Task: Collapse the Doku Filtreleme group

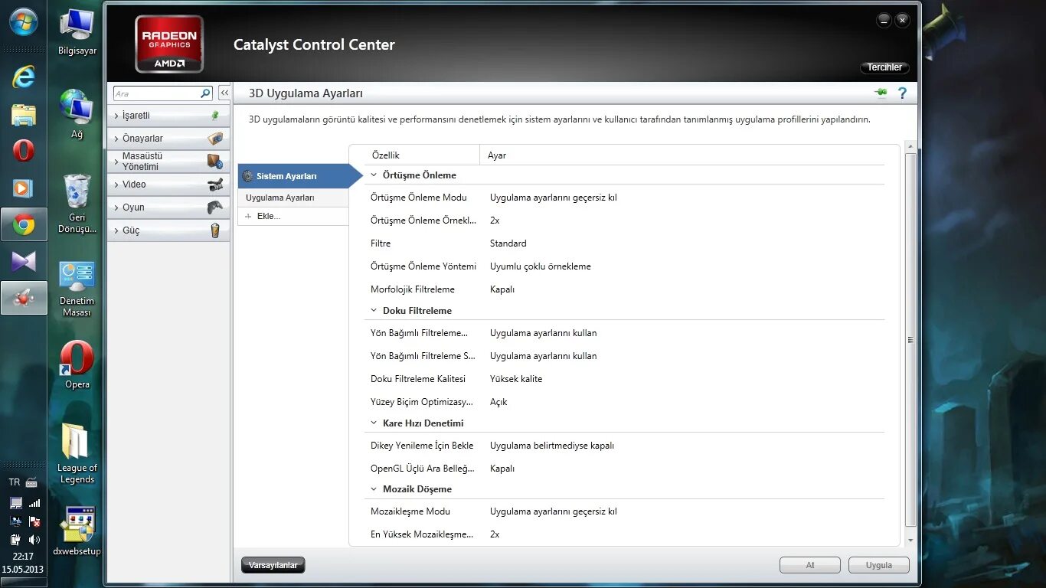Action: coord(374,311)
